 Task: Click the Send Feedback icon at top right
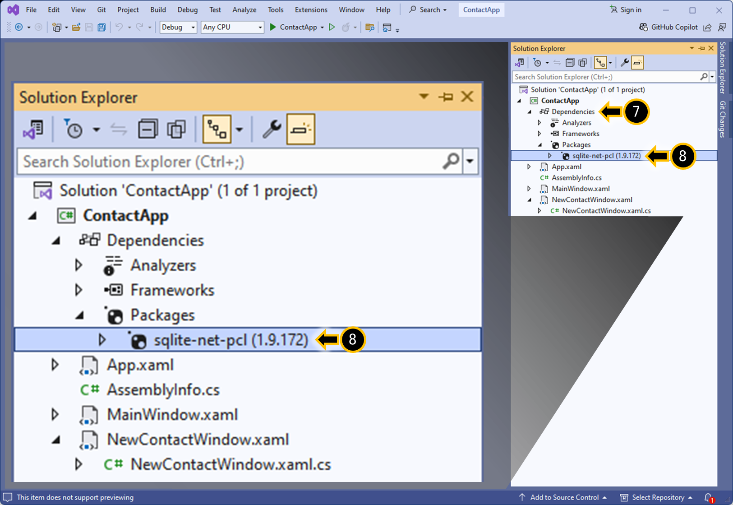722,27
